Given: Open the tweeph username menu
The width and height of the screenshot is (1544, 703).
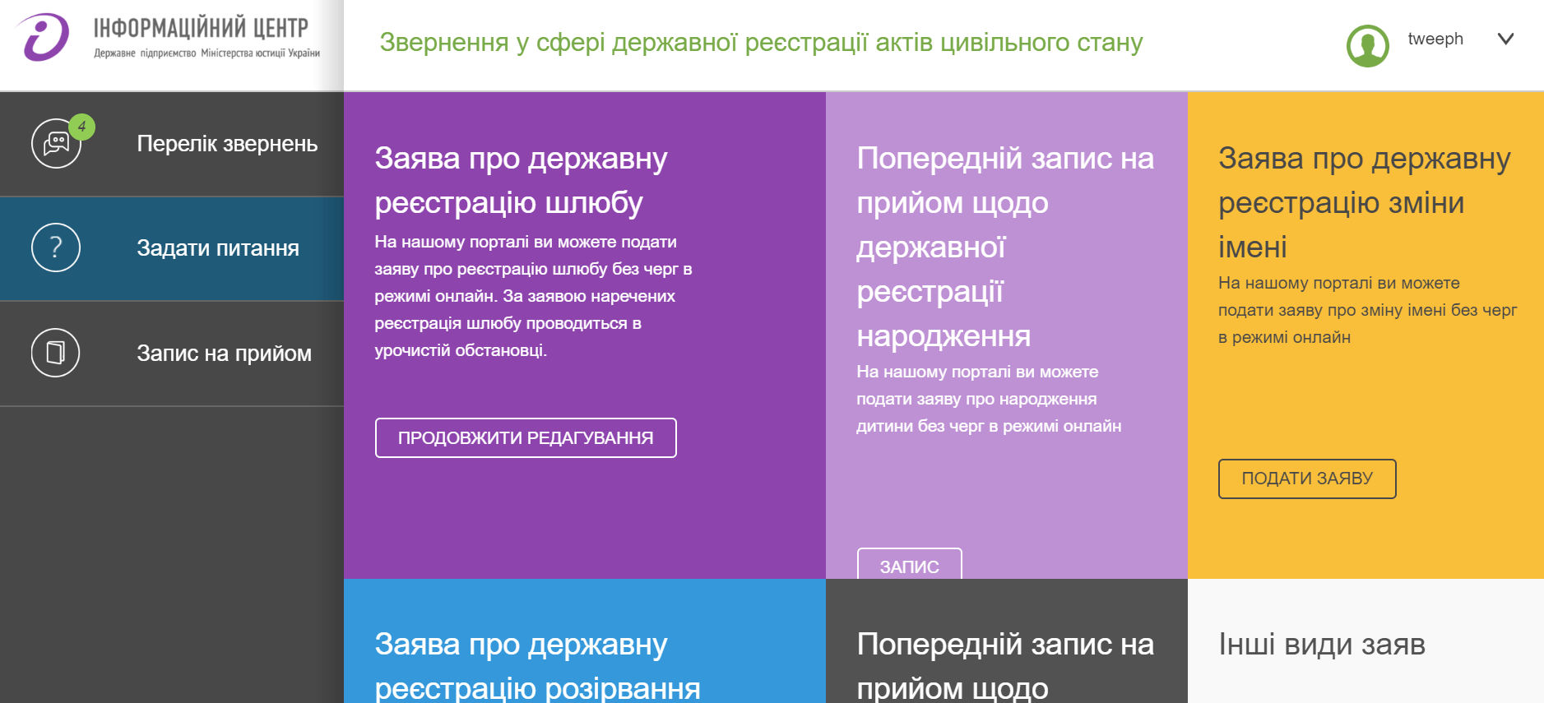Looking at the screenshot, I should pos(1435,39).
